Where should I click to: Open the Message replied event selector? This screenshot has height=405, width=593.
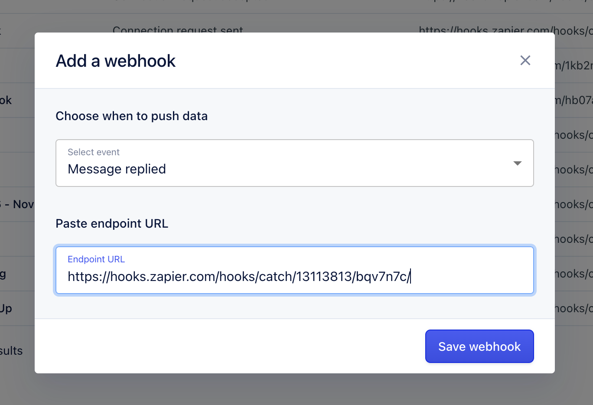pos(295,163)
